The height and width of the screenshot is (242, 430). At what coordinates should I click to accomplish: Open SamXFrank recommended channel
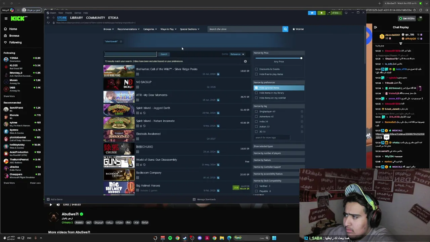point(22,109)
